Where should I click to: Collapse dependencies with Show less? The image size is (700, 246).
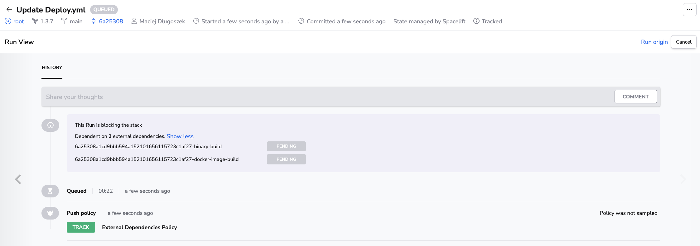(180, 136)
